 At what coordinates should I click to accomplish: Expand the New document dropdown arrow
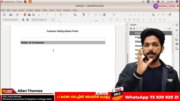point(7,15)
